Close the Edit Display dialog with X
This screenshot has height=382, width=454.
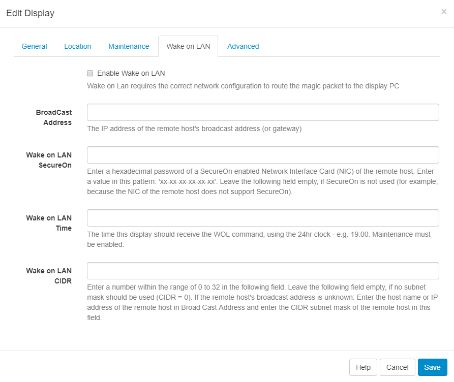(443, 12)
